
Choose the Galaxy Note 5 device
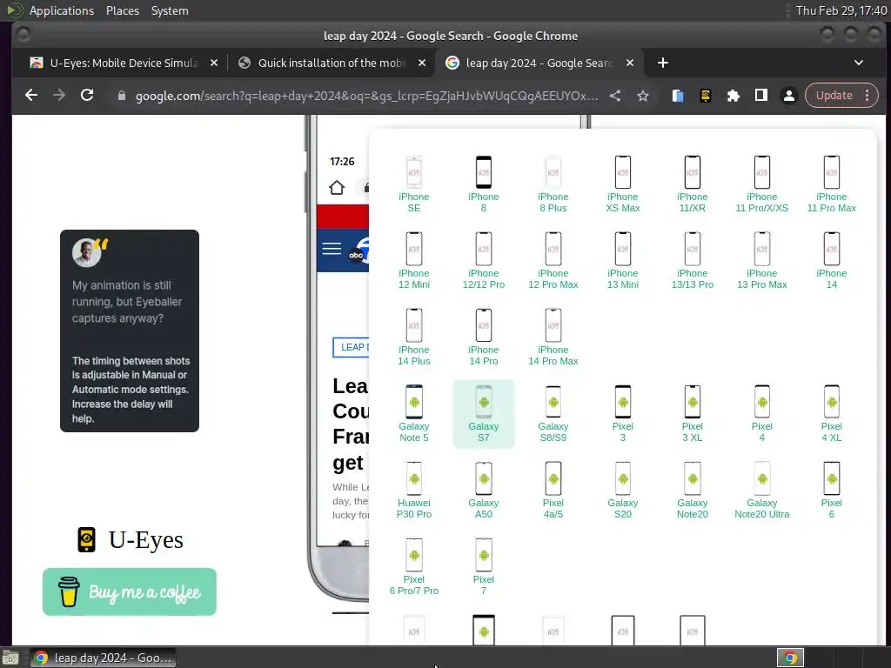click(x=413, y=414)
